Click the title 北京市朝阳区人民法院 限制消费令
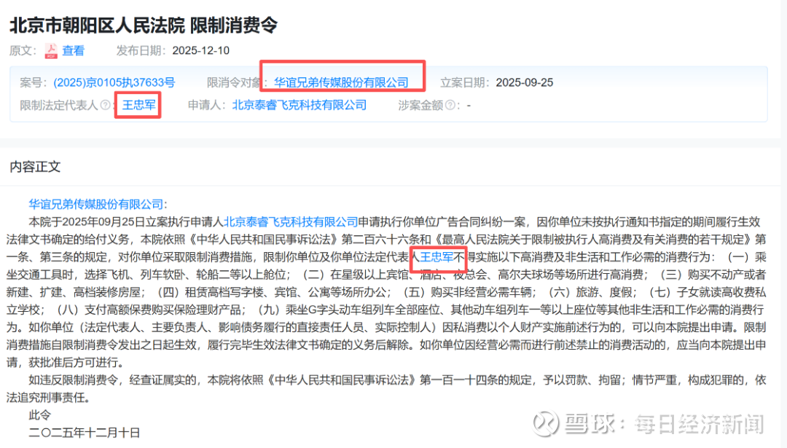 coord(144,25)
